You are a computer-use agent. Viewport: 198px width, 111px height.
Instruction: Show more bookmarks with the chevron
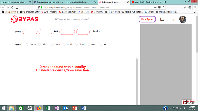tap(195, 12)
